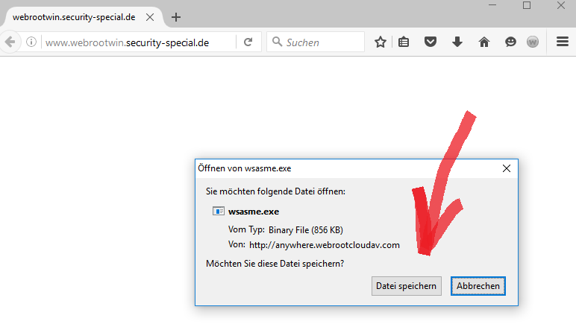Open the Webroot extension icon

[533, 42]
